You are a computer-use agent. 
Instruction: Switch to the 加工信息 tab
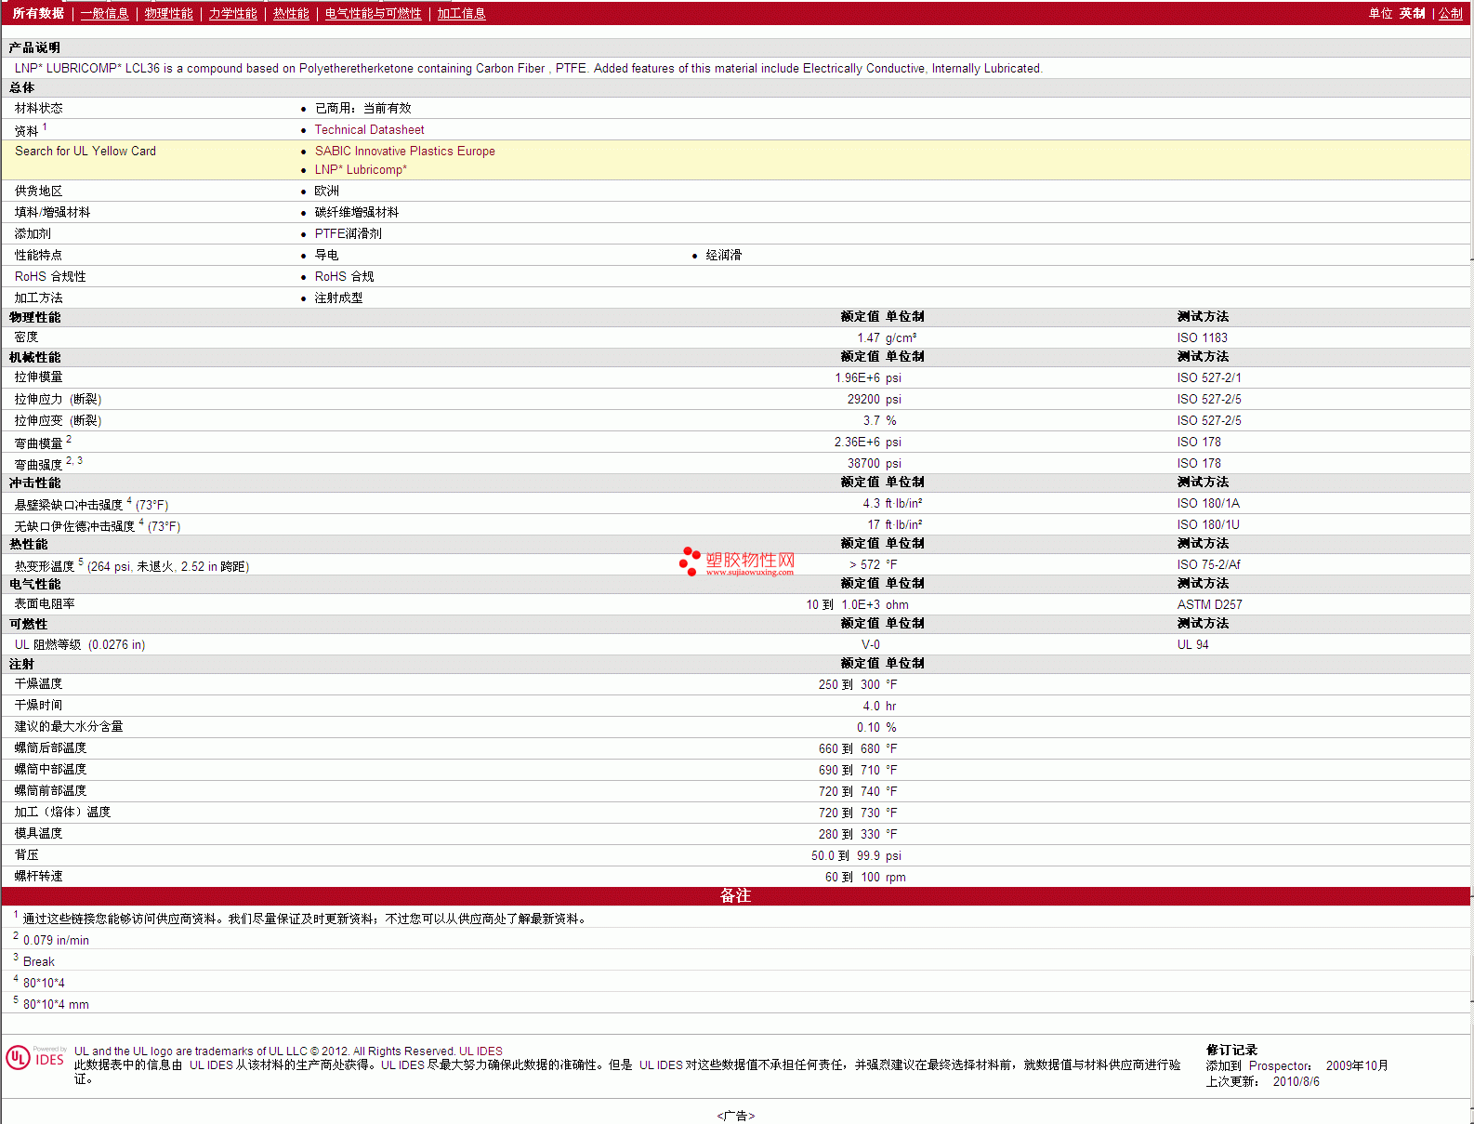[461, 13]
